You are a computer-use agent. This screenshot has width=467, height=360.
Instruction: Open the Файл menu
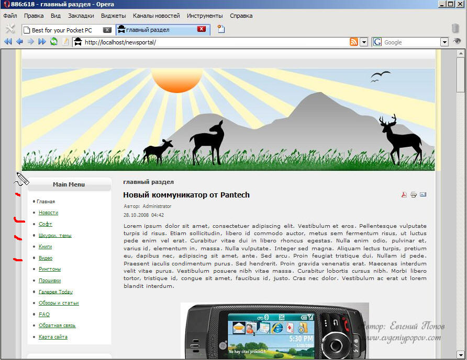pyautogui.click(x=10, y=16)
